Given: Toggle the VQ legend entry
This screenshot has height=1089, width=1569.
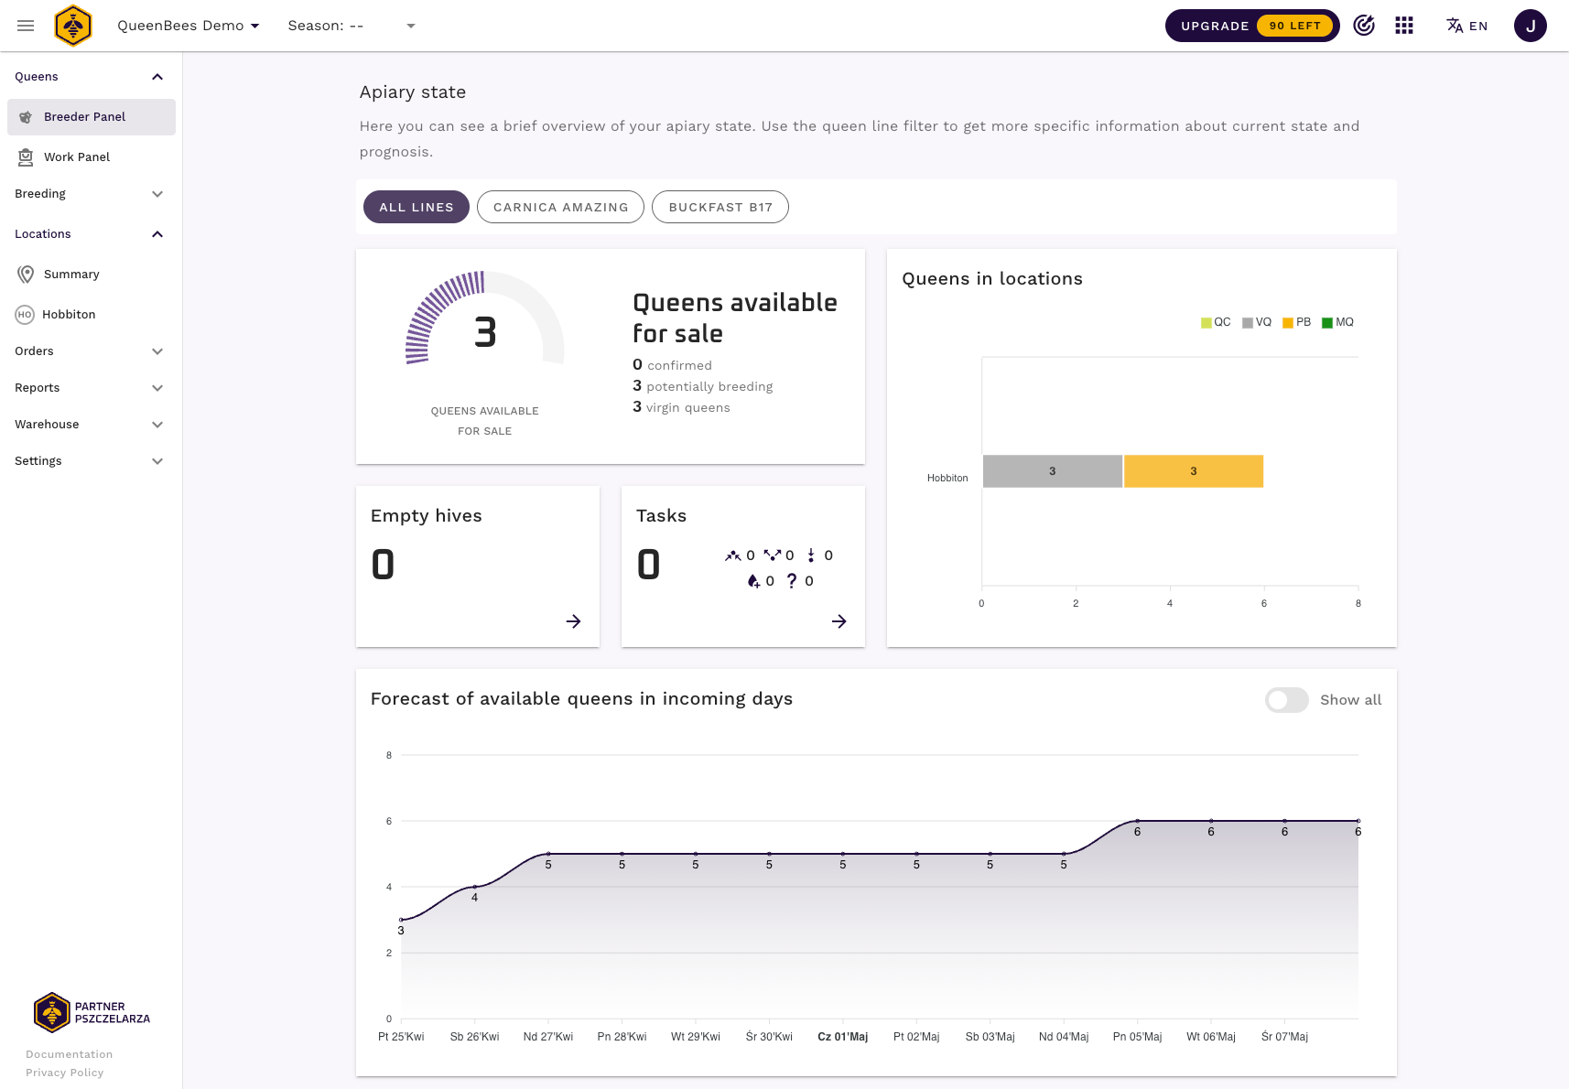Looking at the screenshot, I should point(1257,322).
